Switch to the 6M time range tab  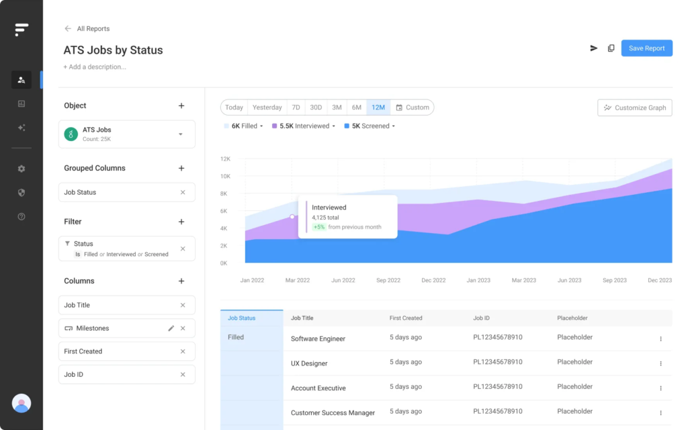pos(357,107)
